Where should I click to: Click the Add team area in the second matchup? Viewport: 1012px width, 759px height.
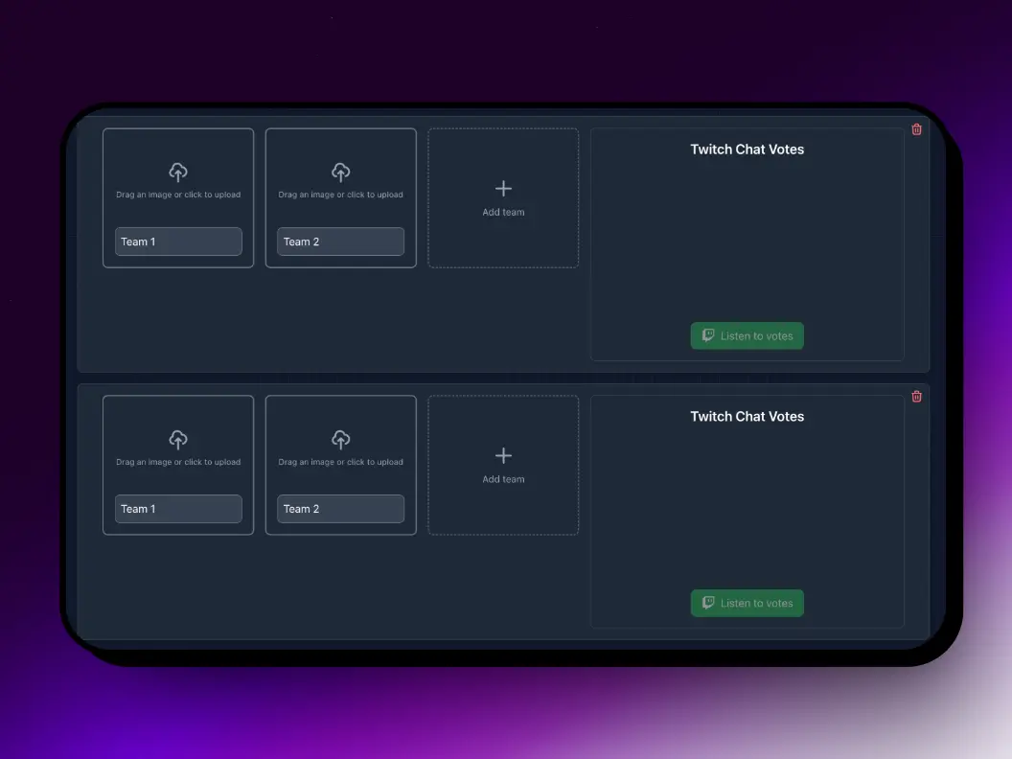[x=503, y=465]
